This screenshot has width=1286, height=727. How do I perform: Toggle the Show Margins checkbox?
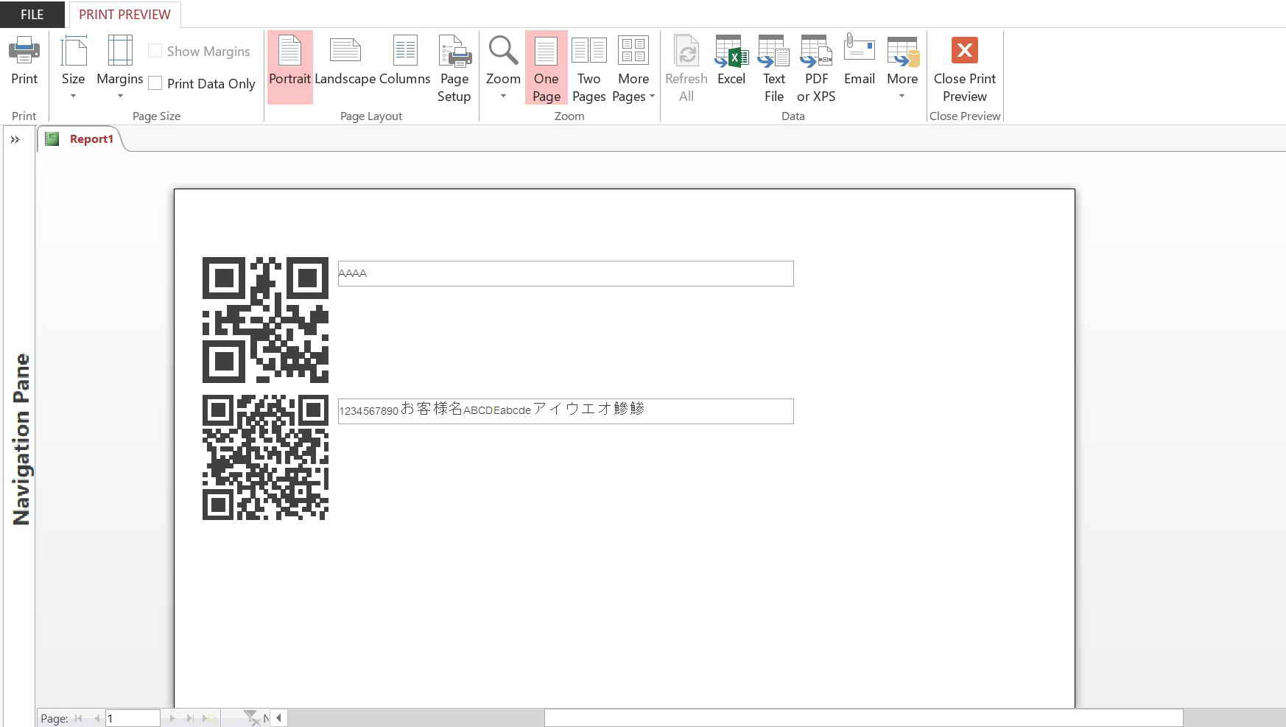(x=155, y=51)
